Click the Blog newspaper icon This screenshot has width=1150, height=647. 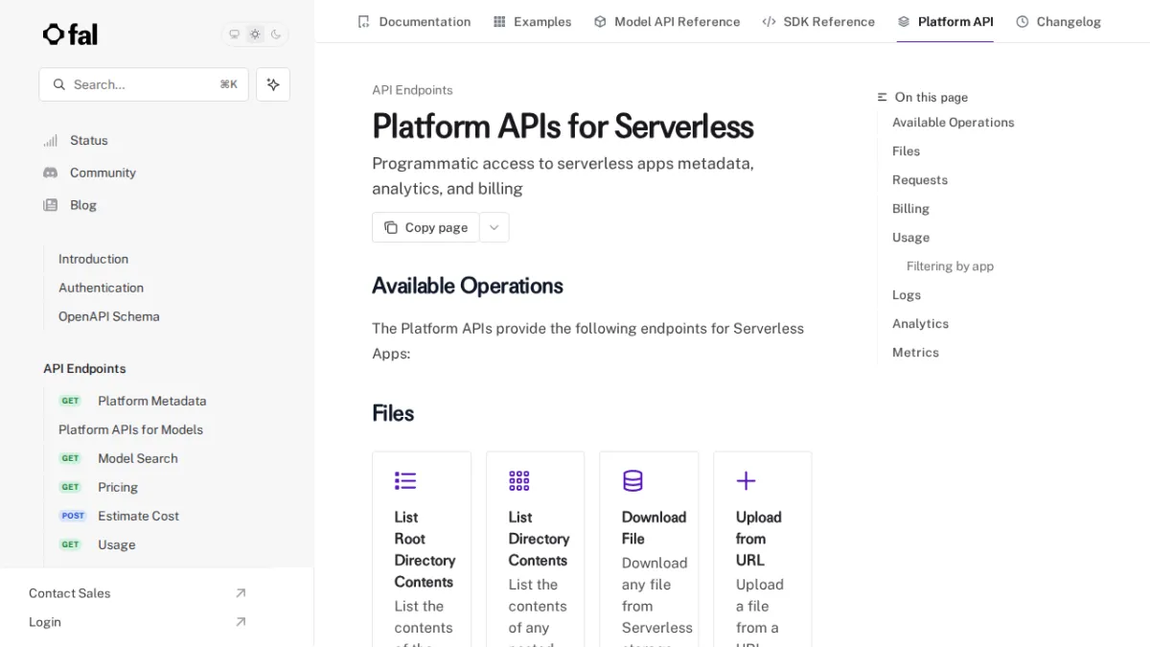pyautogui.click(x=51, y=205)
